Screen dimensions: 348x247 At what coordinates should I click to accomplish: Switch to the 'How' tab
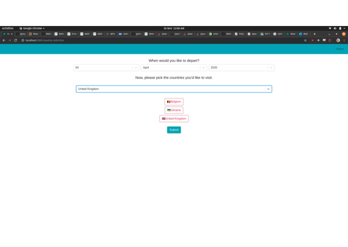214,34
